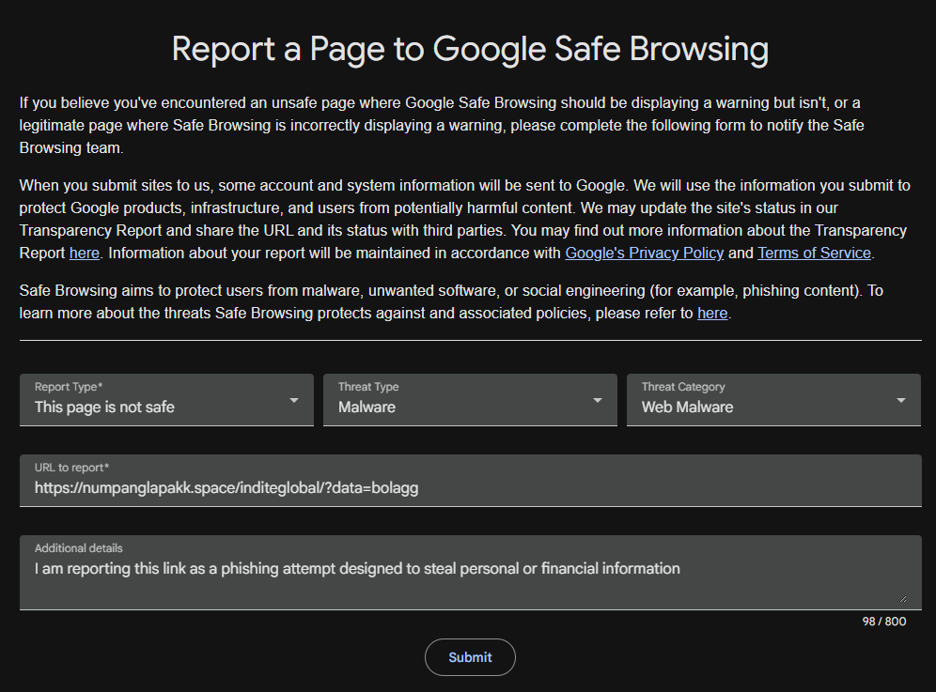Open the Transparency Report 'here' link
The width and height of the screenshot is (936, 692).
click(85, 253)
